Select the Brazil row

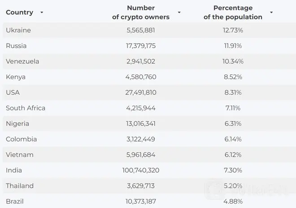tap(149, 201)
